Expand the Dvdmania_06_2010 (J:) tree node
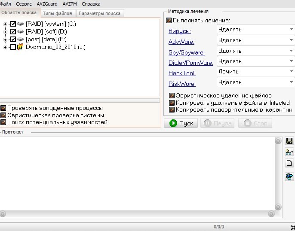The height and width of the screenshot is (231, 295). [x=5, y=47]
